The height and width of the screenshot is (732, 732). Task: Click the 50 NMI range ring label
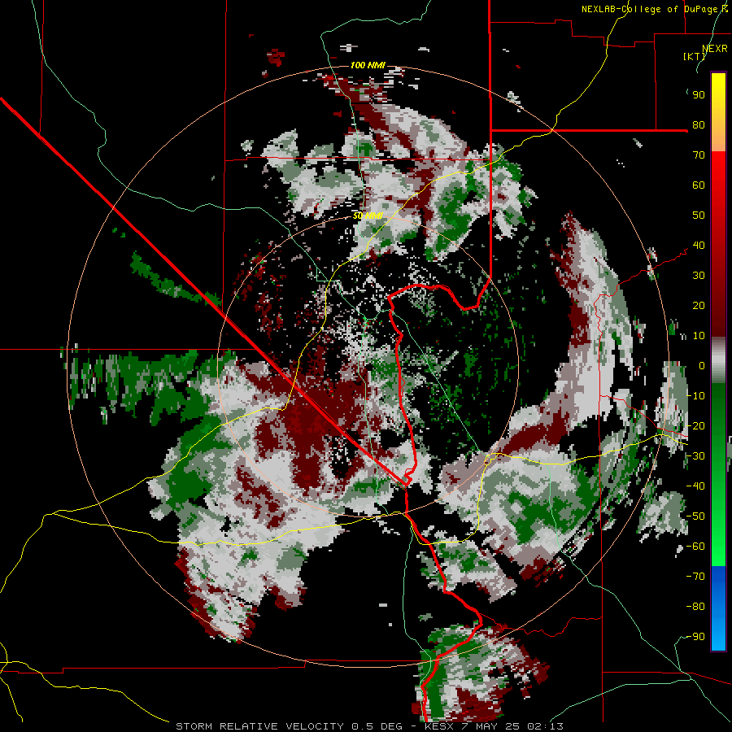click(368, 216)
